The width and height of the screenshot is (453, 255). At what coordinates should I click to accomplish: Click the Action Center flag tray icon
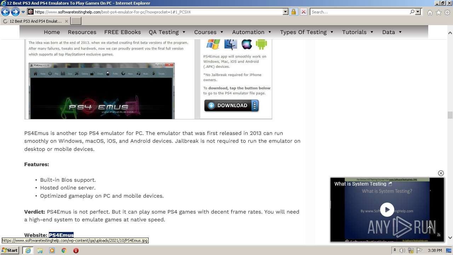pos(419,250)
